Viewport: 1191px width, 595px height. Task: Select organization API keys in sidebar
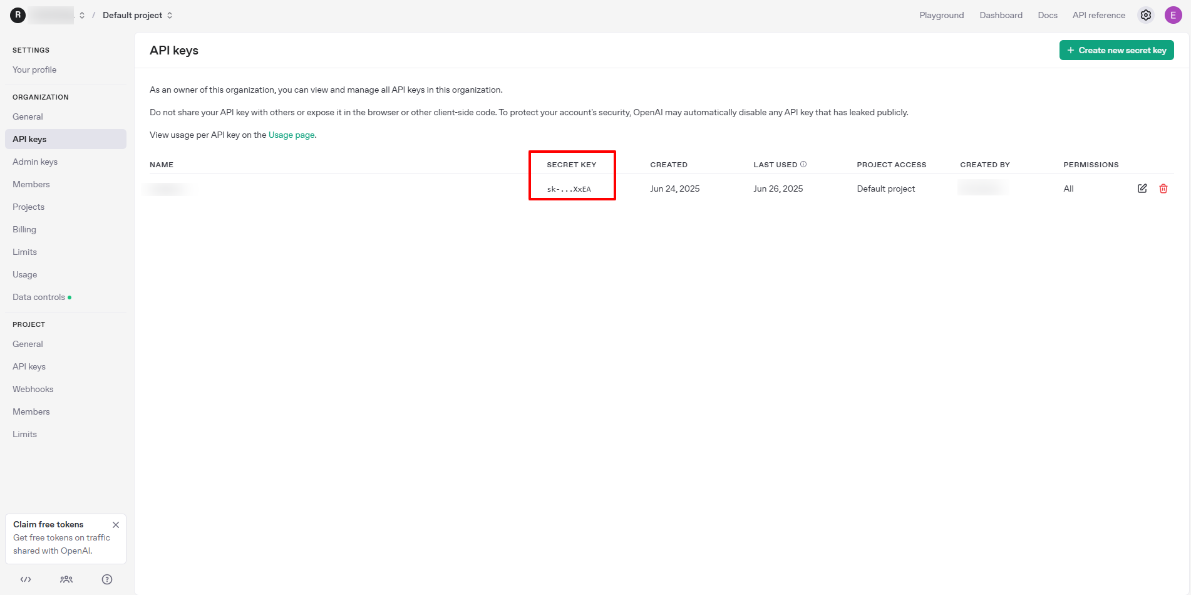click(x=66, y=139)
